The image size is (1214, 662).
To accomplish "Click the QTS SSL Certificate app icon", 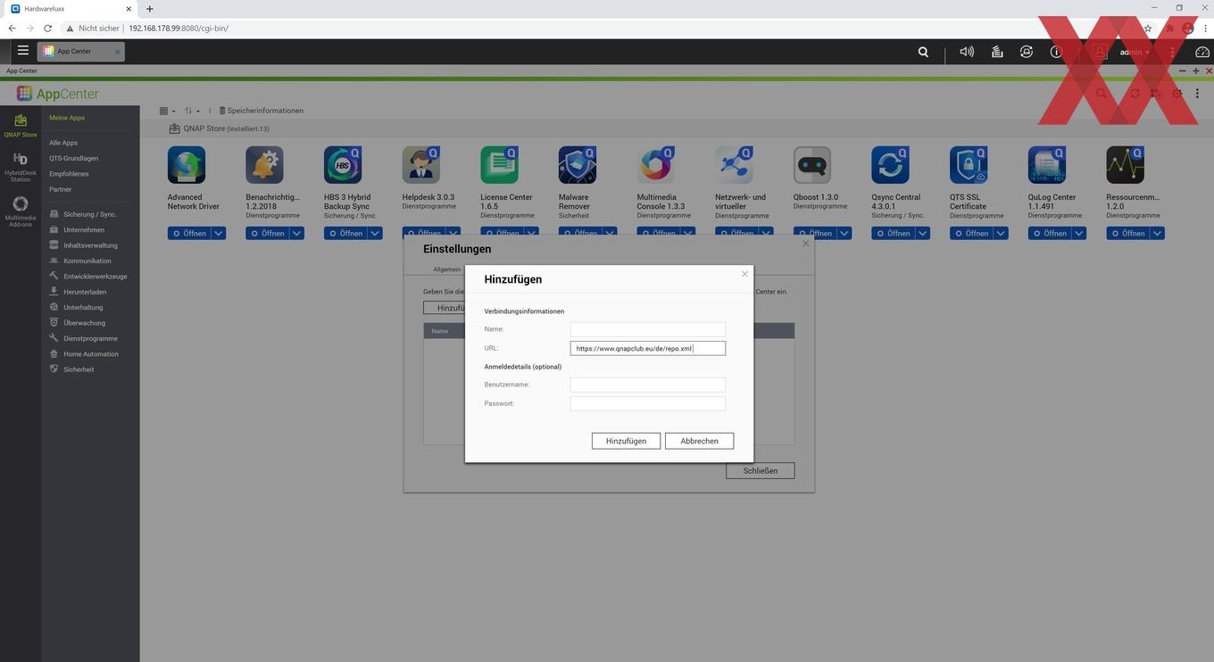I will (x=969, y=165).
